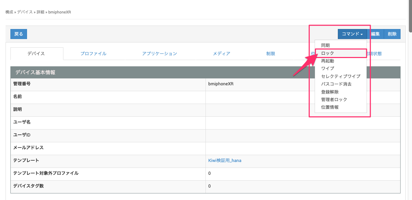412x200 pixels.
Task: Select 再起動 from the command list
Action: 327,61
